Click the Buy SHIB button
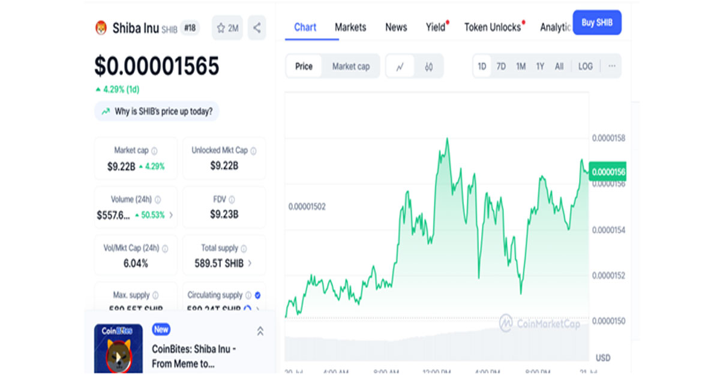720x378 pixels. (596, 23)
